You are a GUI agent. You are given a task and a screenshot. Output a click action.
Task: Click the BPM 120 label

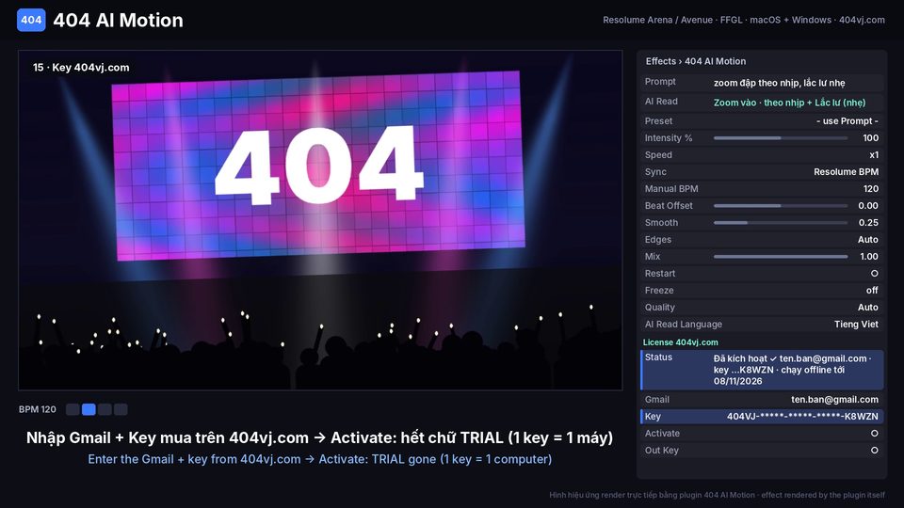click(x=38, y=409)
